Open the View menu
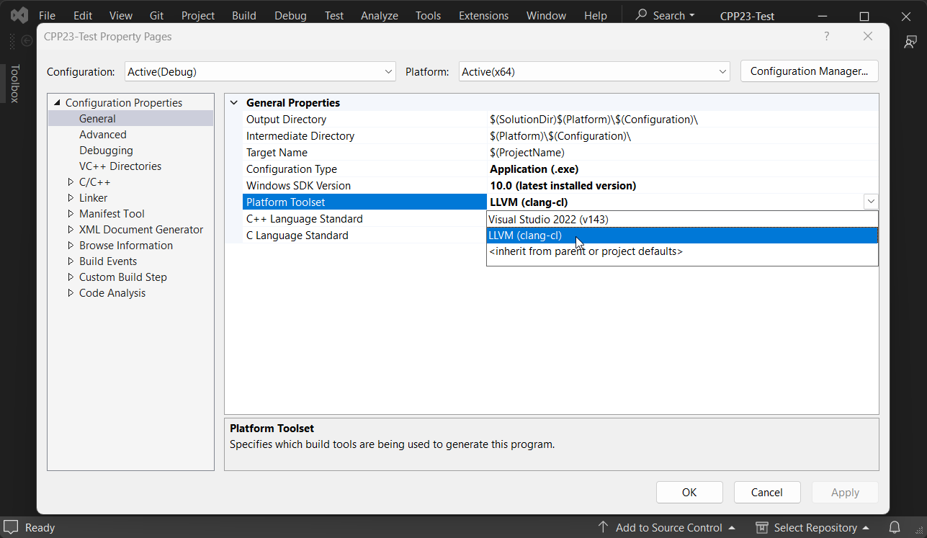Image resolution: width=927 pixels, height=538 pixels. coord(121,15)
